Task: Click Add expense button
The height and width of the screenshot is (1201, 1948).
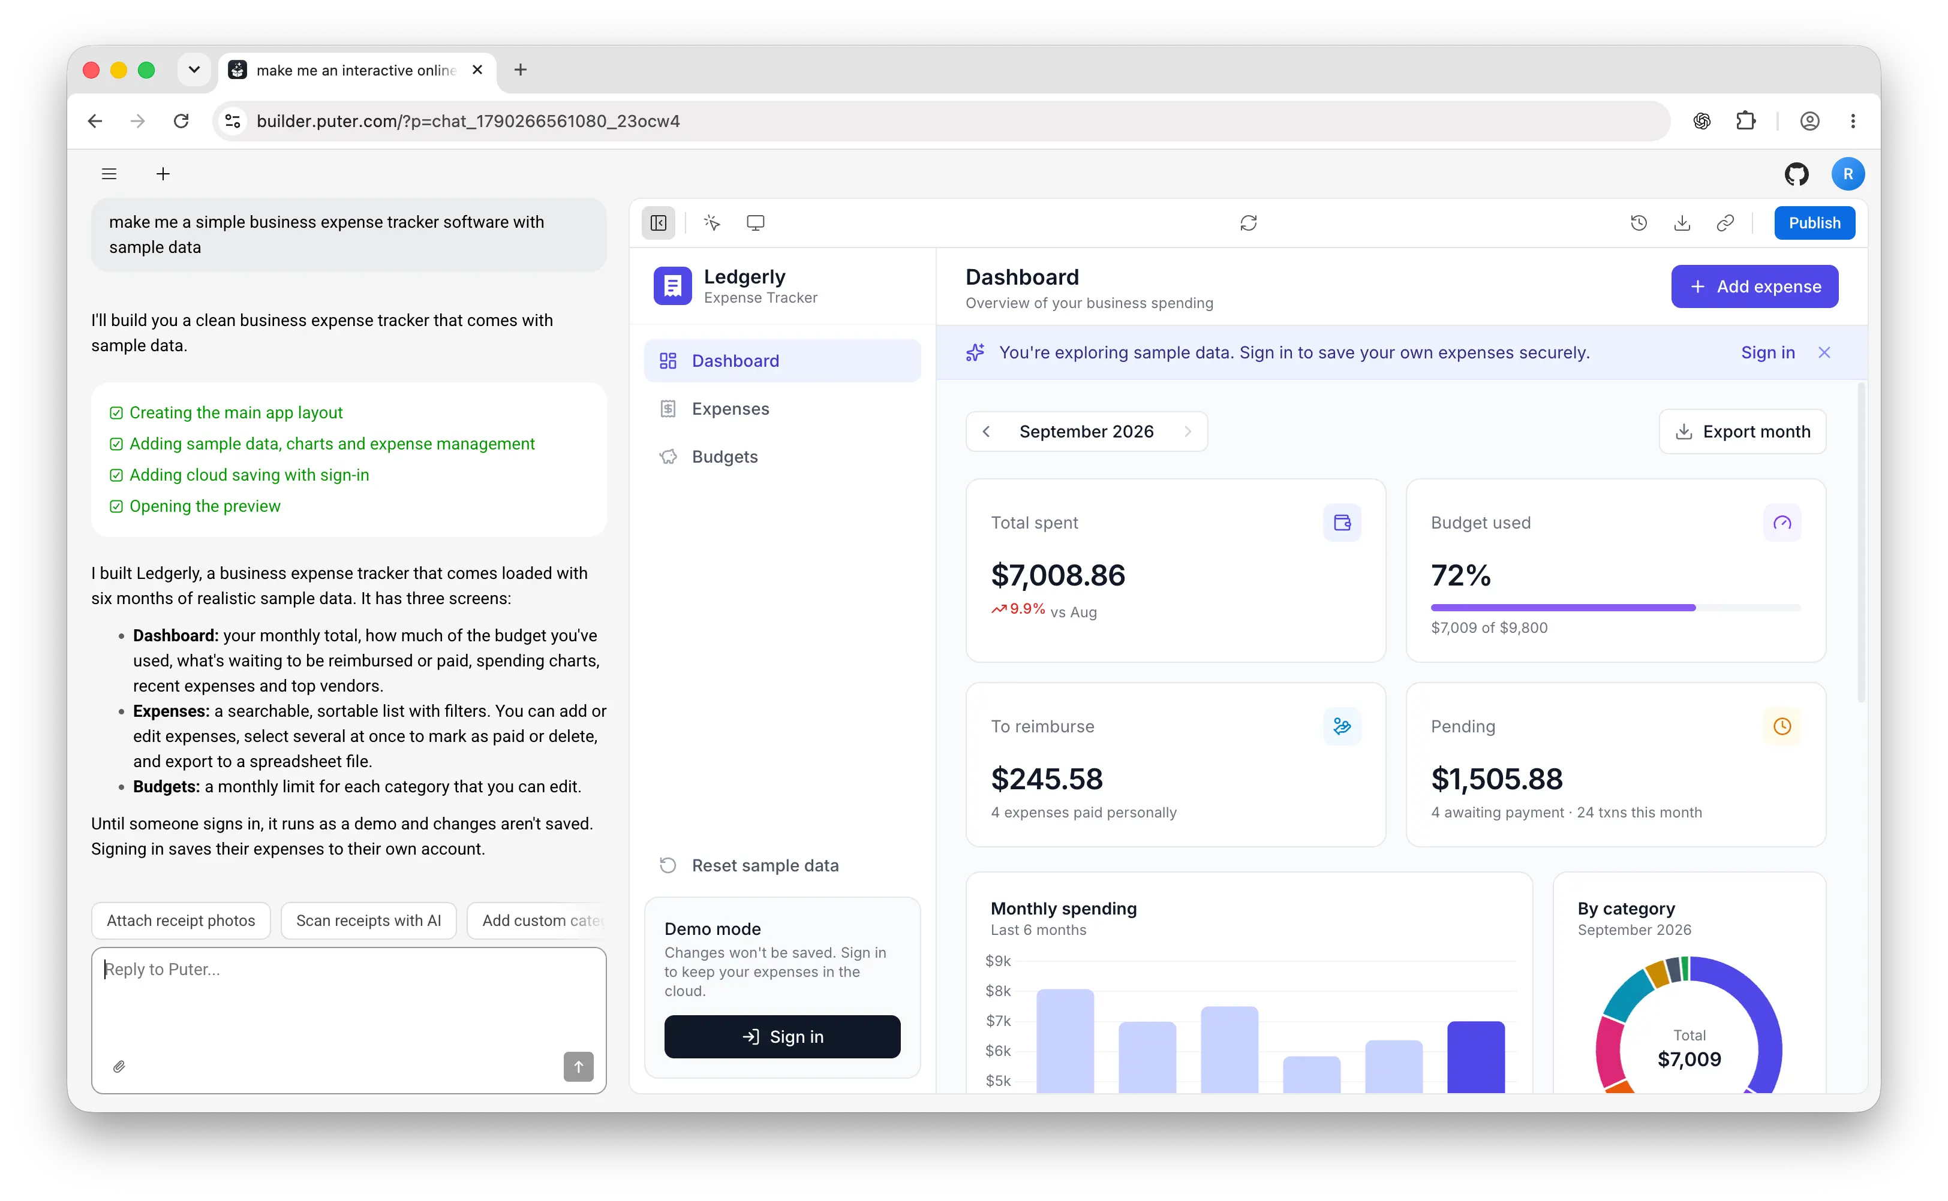Action: [1754, 286]
